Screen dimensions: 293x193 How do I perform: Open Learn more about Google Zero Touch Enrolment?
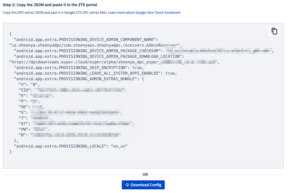pyautogui.click(x=144, y=13)
